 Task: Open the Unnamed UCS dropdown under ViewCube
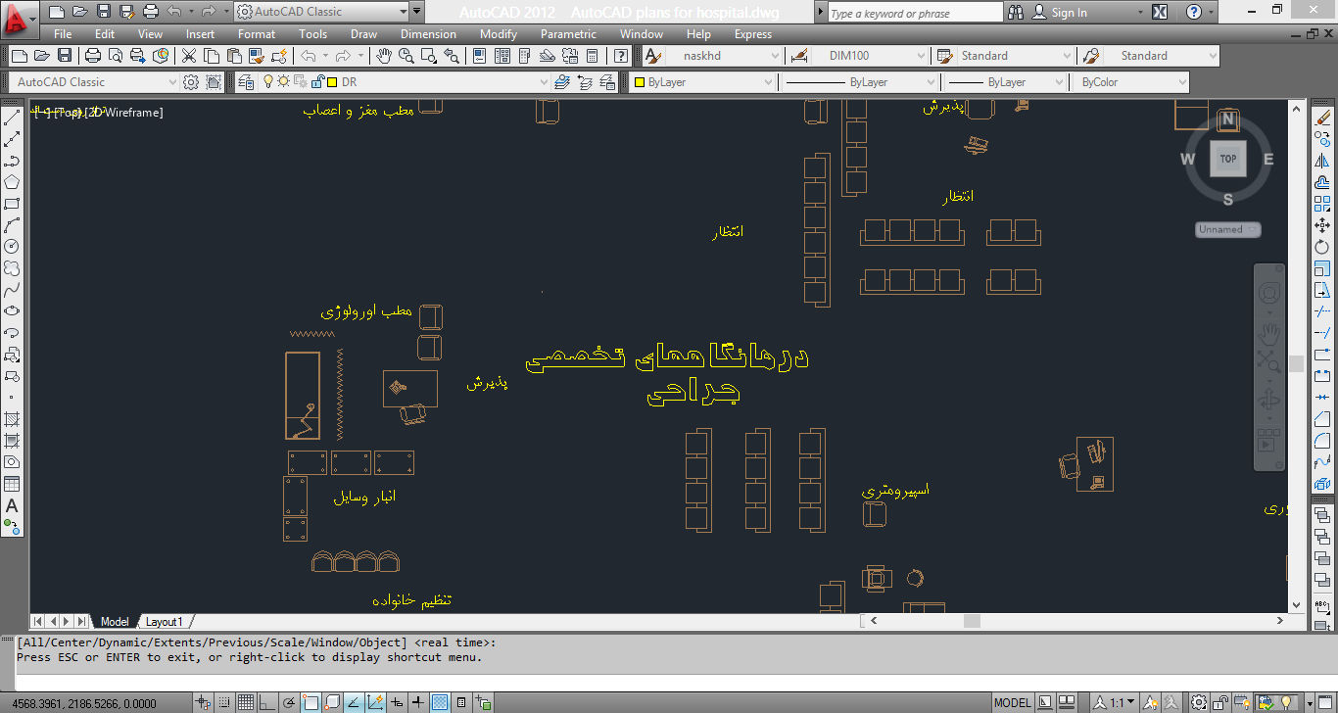coord(1228,229)
